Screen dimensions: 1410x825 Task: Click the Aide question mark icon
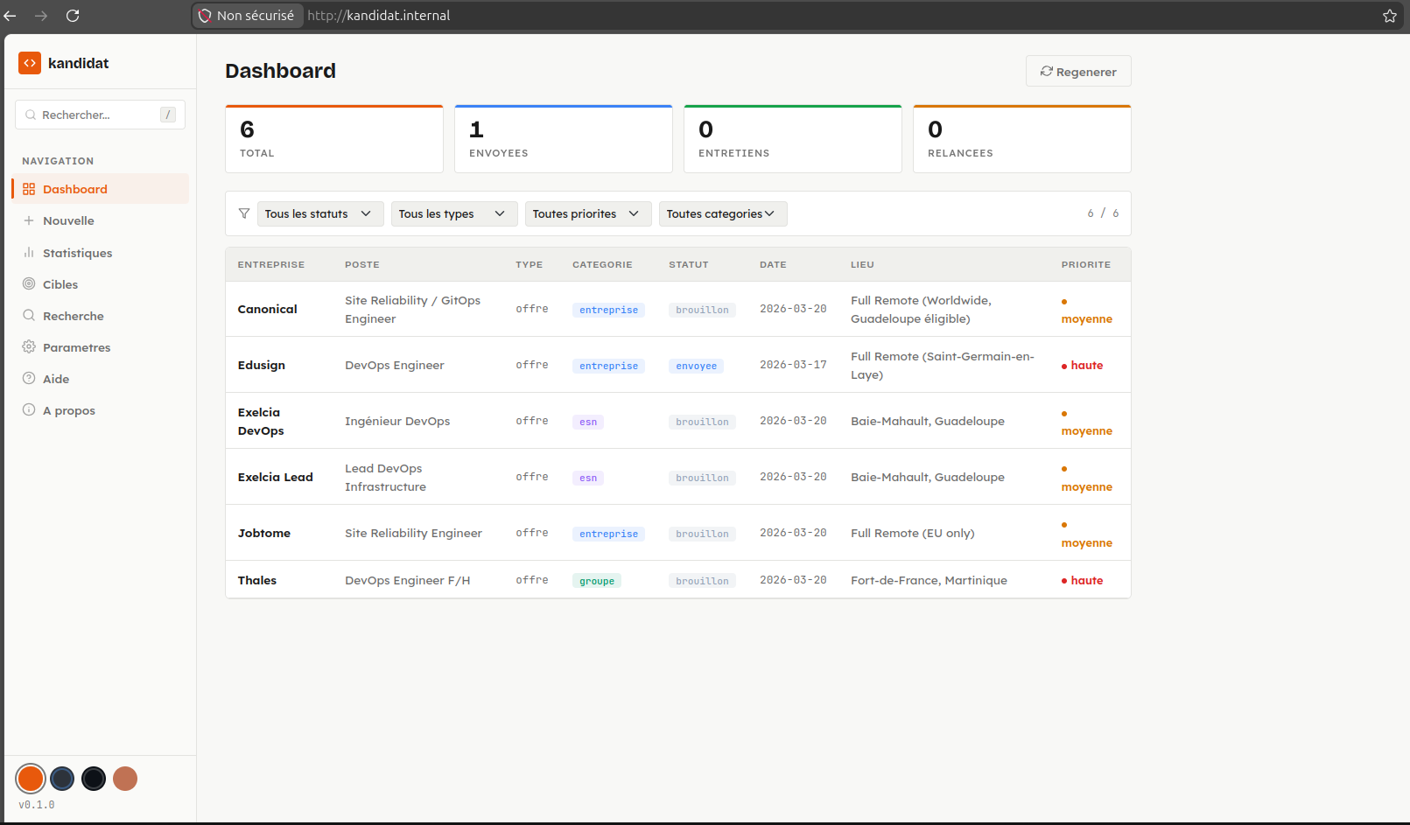tap(29, 379)
